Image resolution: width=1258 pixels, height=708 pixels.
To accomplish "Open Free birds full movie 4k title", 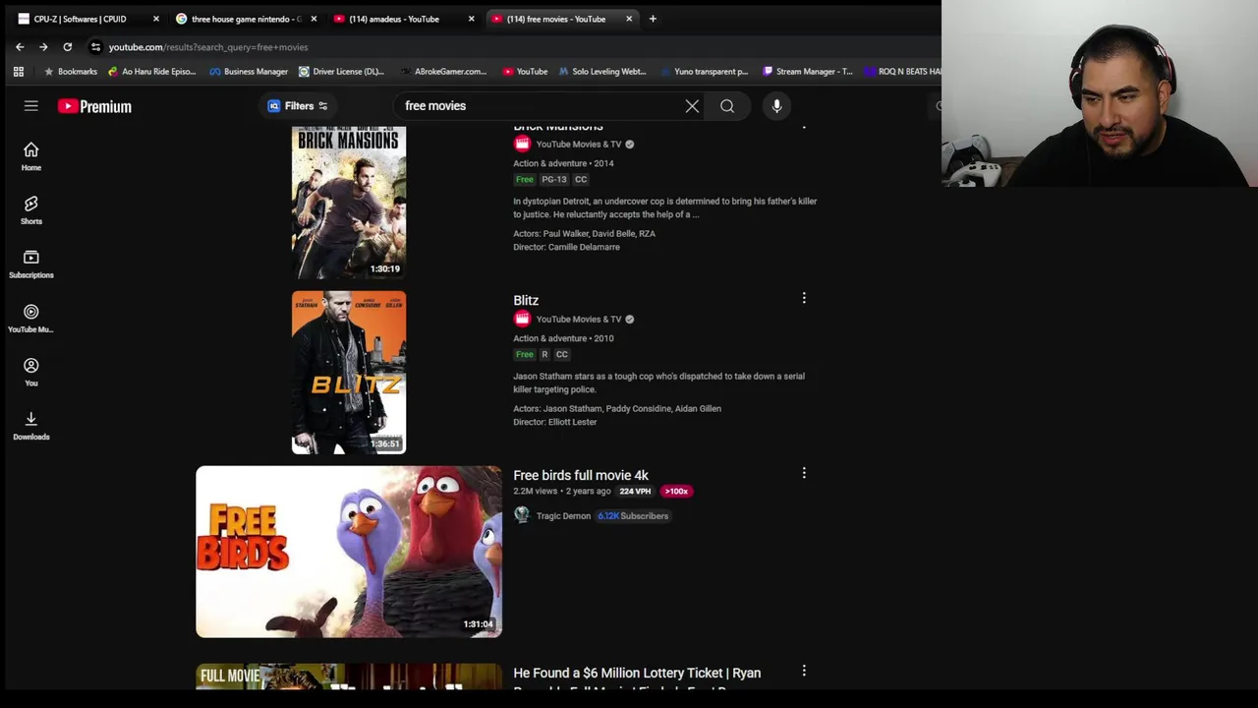I will [x=581, y=475].
